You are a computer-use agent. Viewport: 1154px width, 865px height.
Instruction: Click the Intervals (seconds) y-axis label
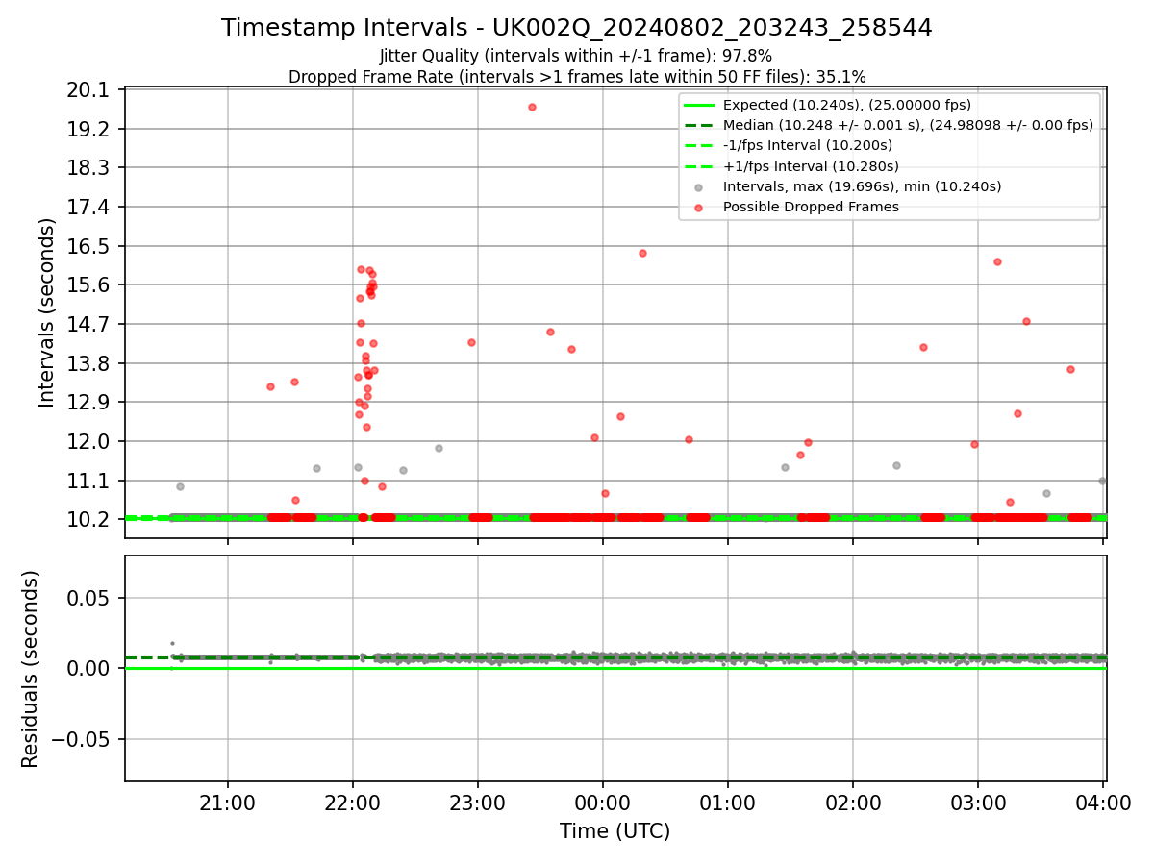click(47, 312)
